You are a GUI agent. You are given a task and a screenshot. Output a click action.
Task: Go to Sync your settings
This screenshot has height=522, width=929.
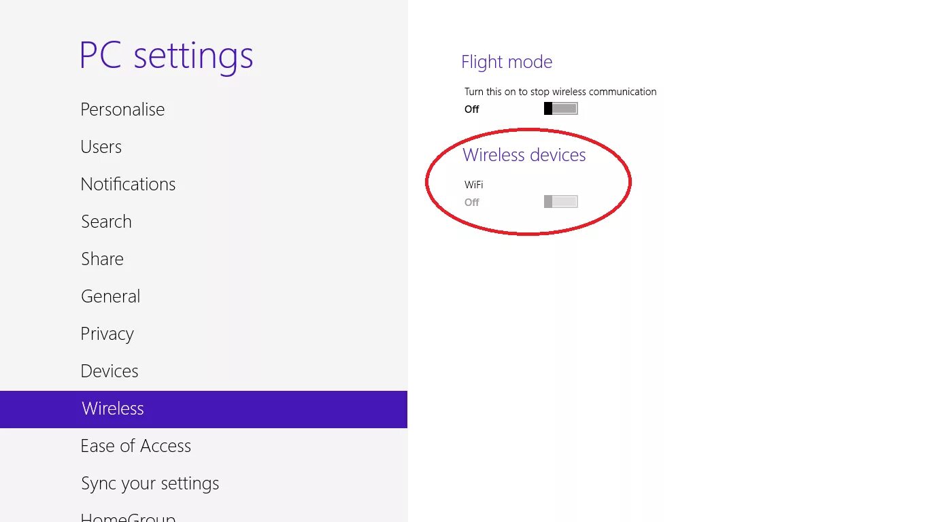pyautogui.click(x=150, y=483)
